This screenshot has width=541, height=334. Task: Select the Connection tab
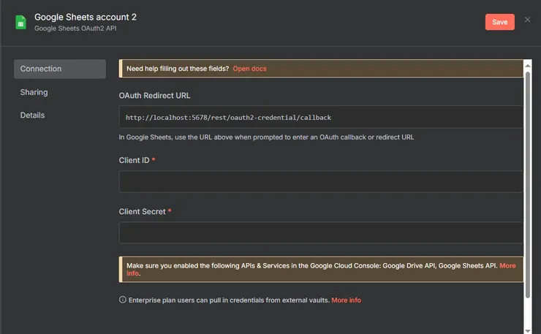point(60,69)
